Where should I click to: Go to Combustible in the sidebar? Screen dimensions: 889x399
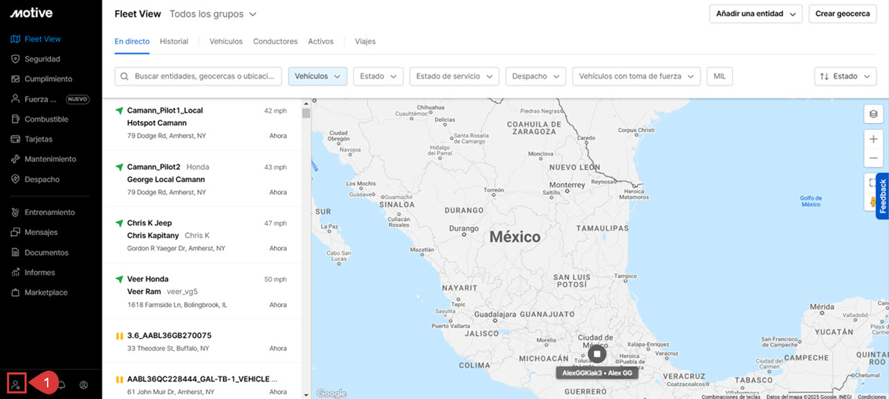[46, 120]
